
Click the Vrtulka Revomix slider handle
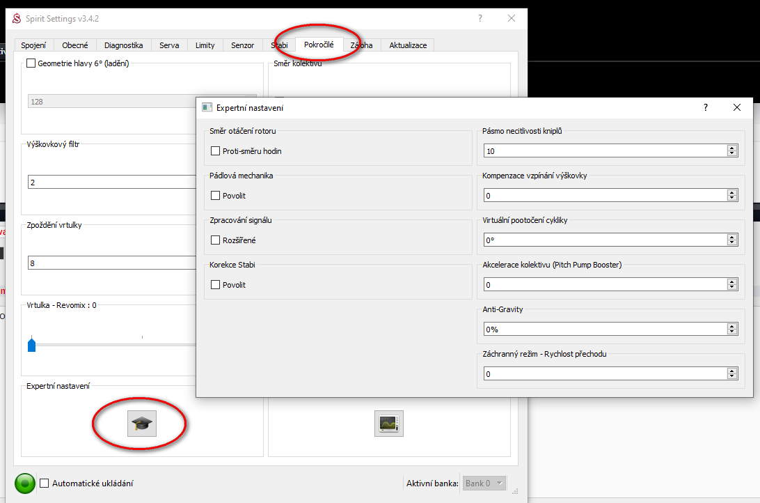click(x=31, y=344)
